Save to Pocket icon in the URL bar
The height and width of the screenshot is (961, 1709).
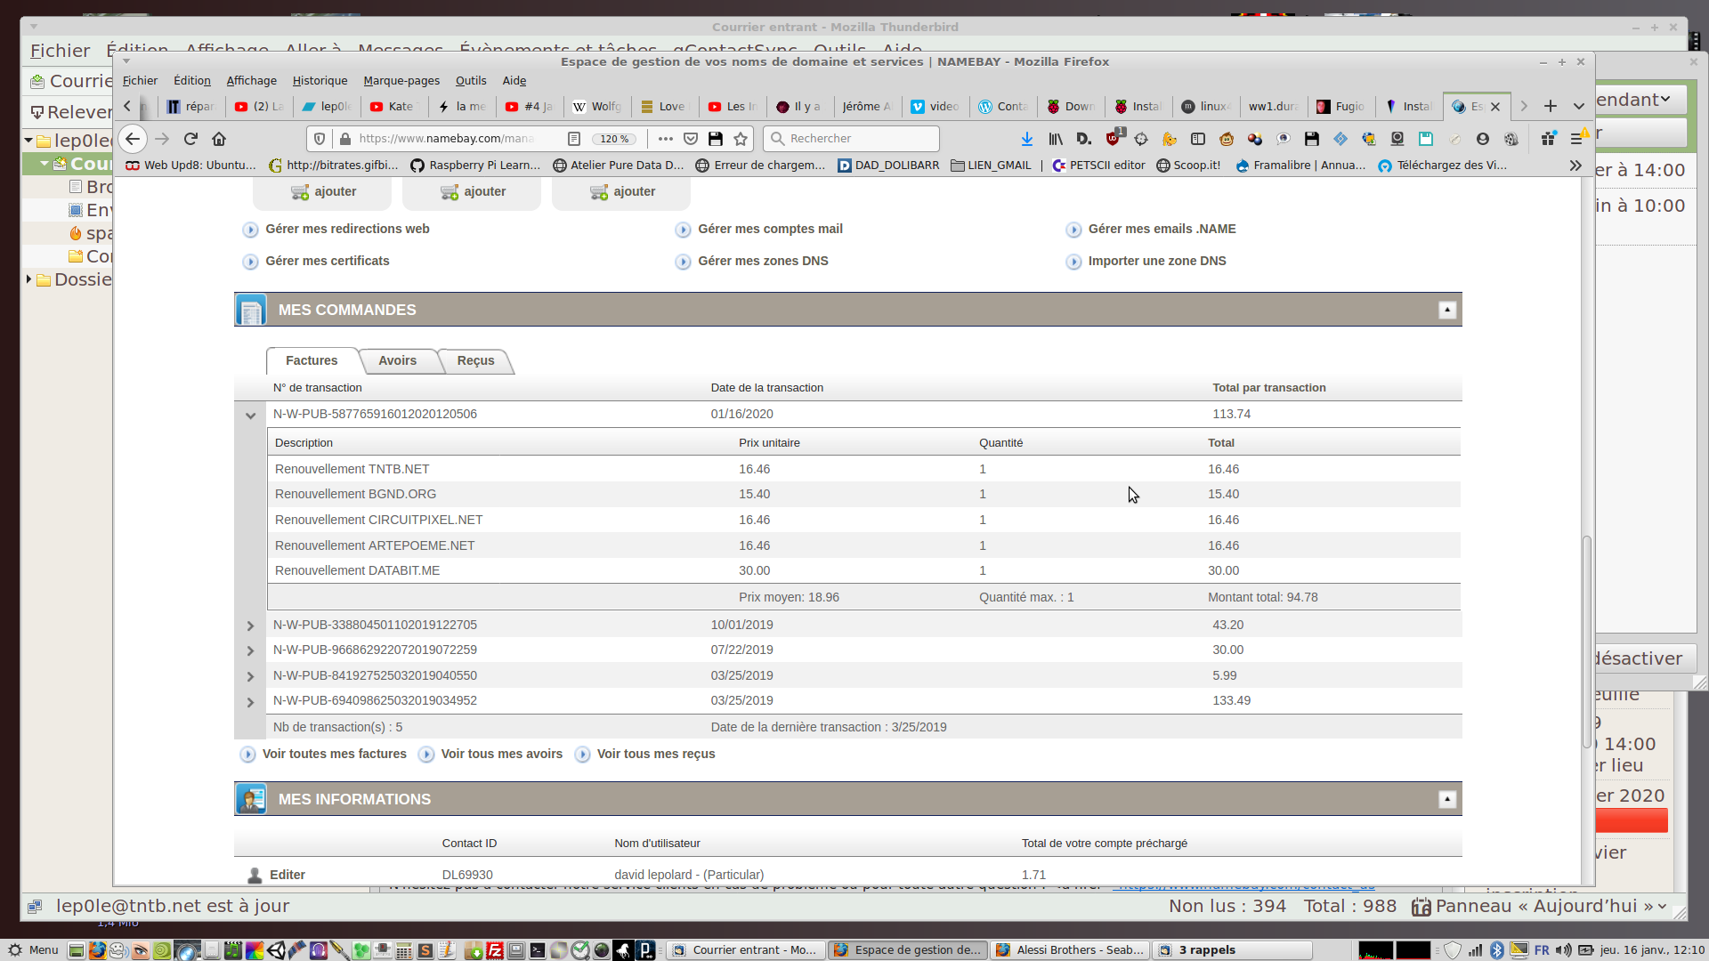pyautogui.click(x=691, y=139)
